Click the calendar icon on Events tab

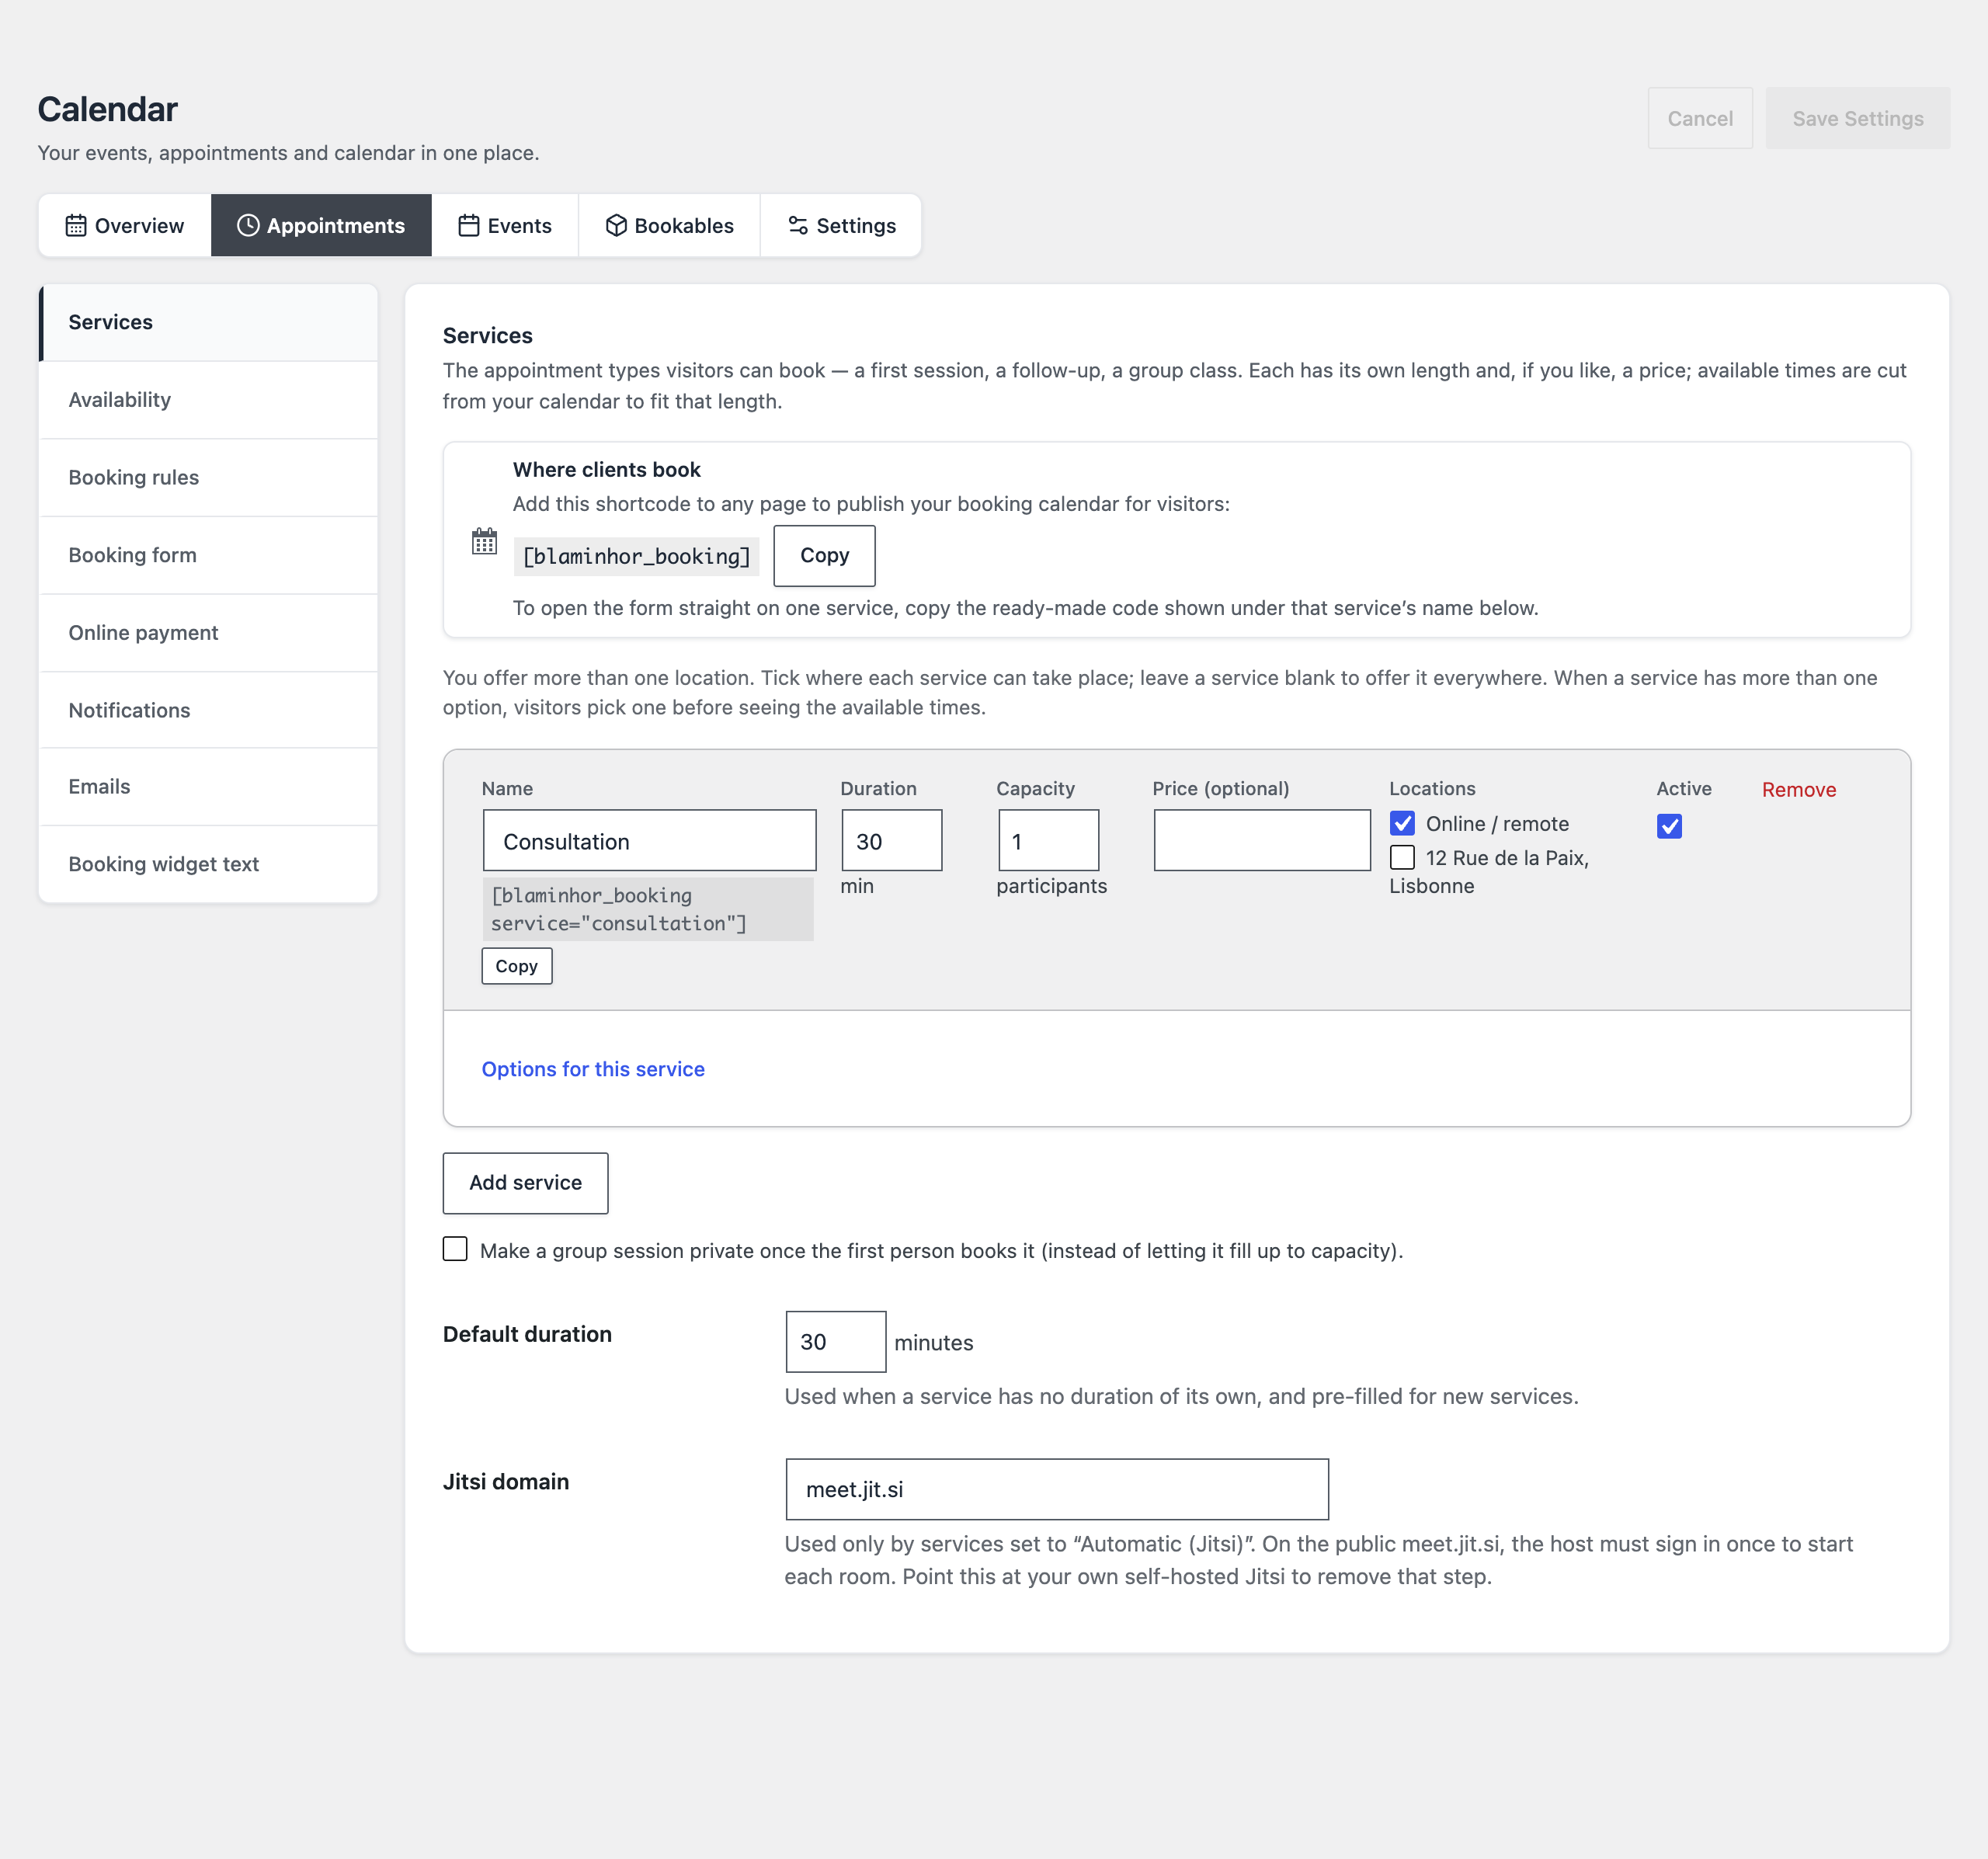click(469, 226)
